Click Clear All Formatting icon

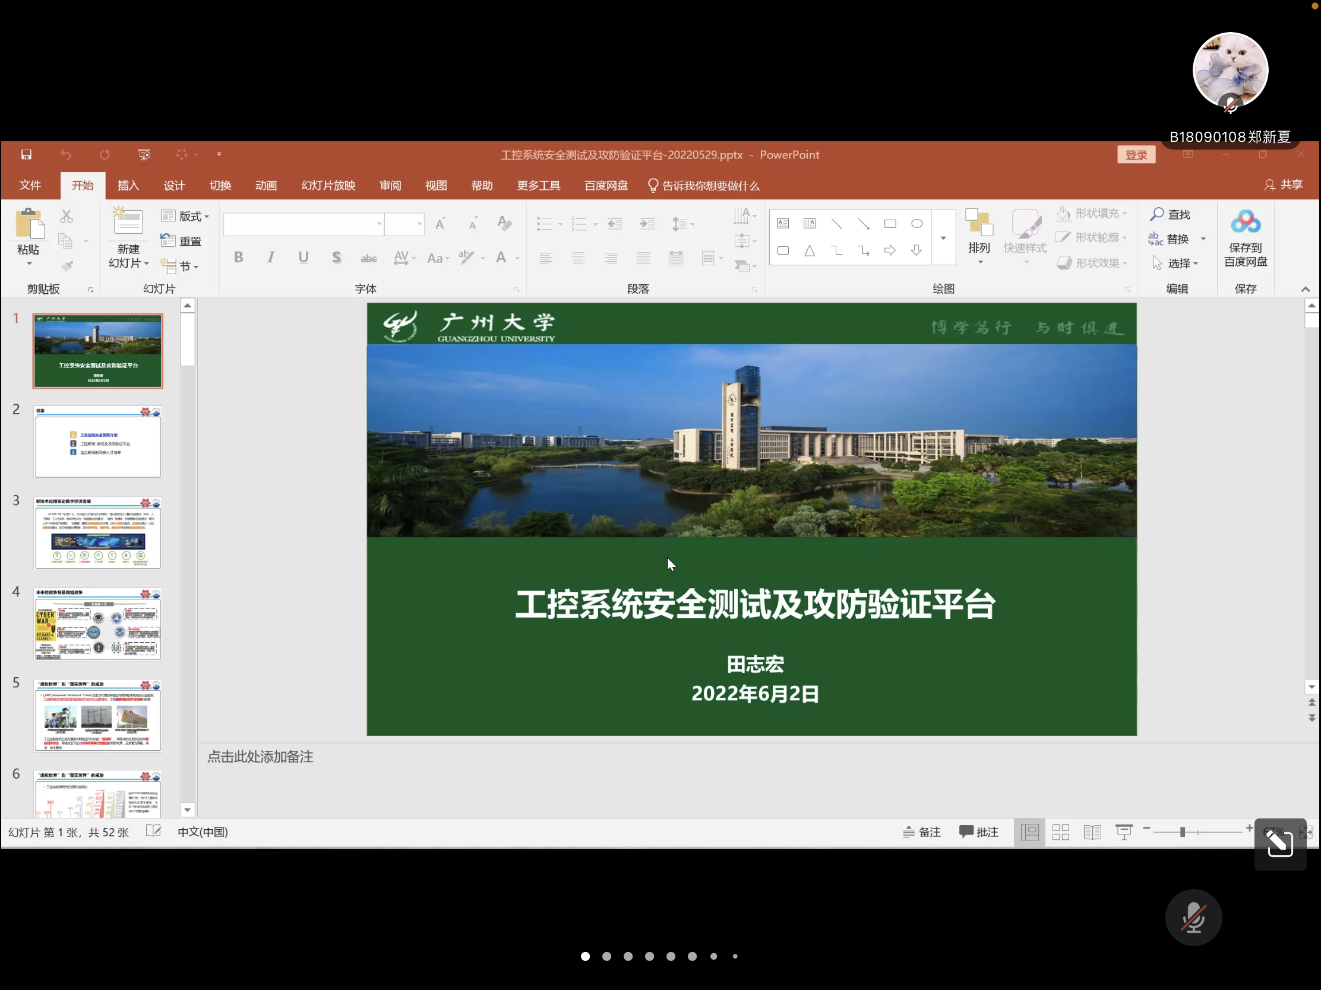point(505,224)
